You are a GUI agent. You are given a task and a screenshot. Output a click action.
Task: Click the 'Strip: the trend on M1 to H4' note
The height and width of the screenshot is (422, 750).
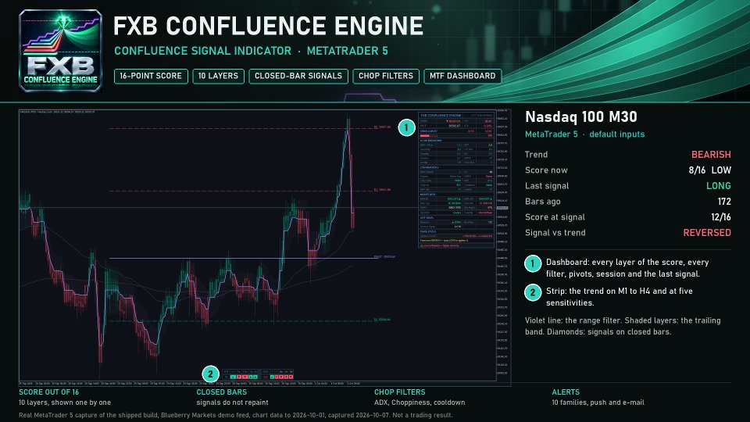(620, 297)
